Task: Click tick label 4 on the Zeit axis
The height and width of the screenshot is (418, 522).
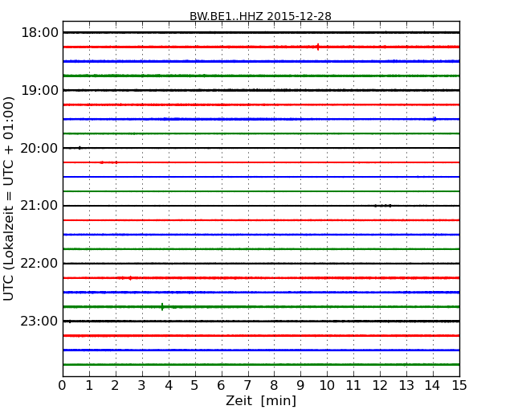Action: point(169,385)
